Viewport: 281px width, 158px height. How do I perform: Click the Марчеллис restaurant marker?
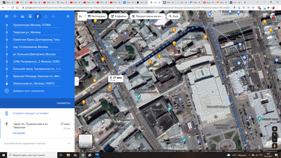[110, 87]
